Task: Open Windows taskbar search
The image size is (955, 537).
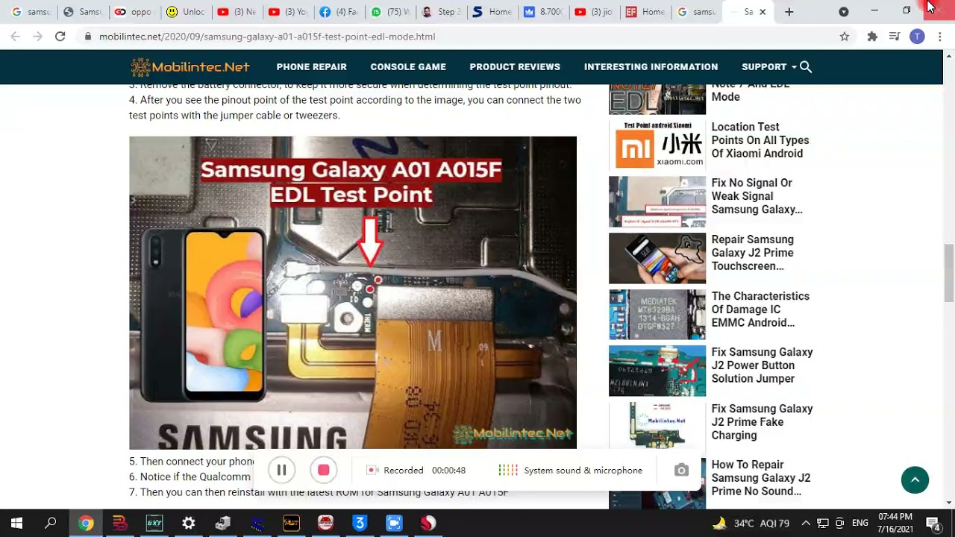Action: 51,523
